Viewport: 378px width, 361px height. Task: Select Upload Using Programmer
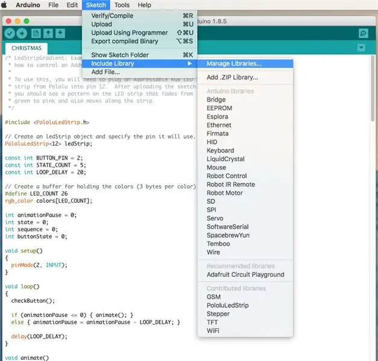tap(140, 32)
